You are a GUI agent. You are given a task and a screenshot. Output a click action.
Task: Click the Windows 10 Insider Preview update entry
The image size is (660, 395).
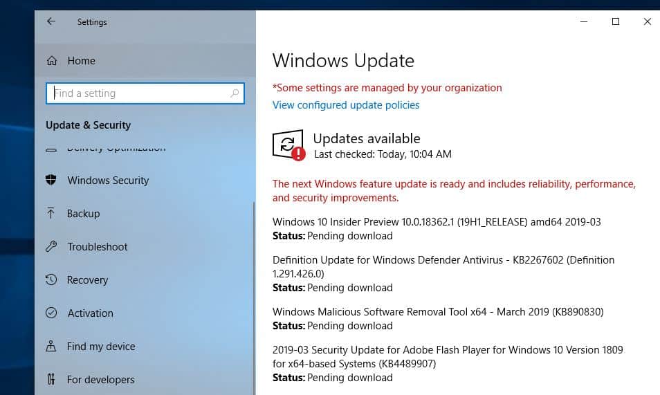pyautogui.click(x=437, y=222)
